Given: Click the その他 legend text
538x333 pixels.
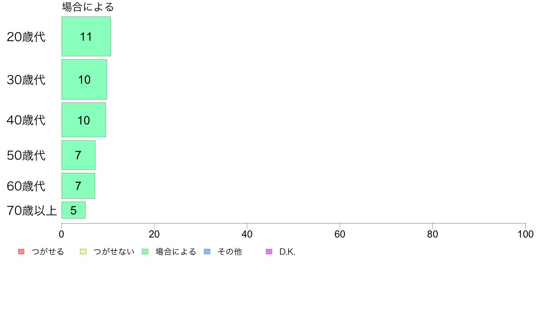Looking at the screenshot, I should tap(230, 252).
